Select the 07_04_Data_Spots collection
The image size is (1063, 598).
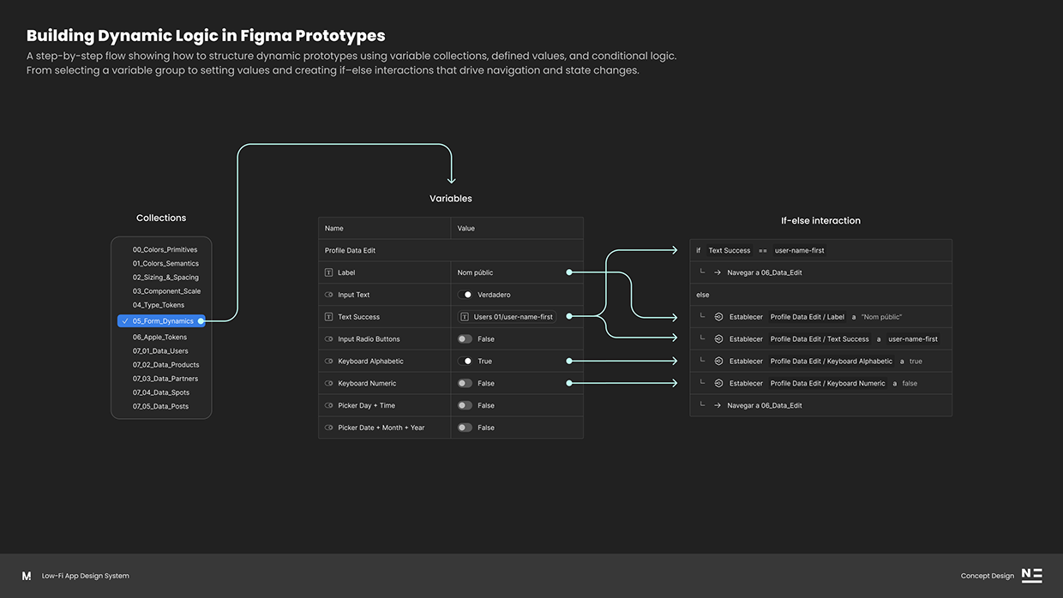point(161,392)
